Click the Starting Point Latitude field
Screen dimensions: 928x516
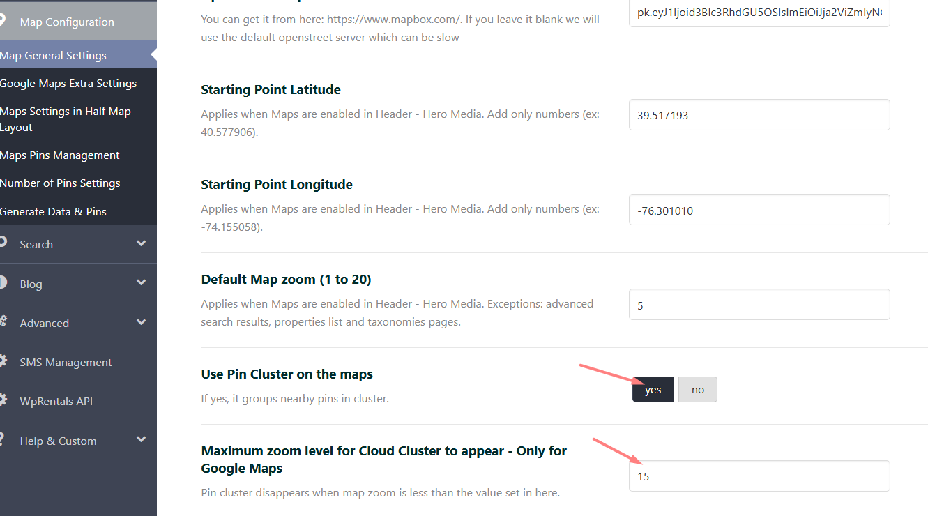[x=759, y=115]
